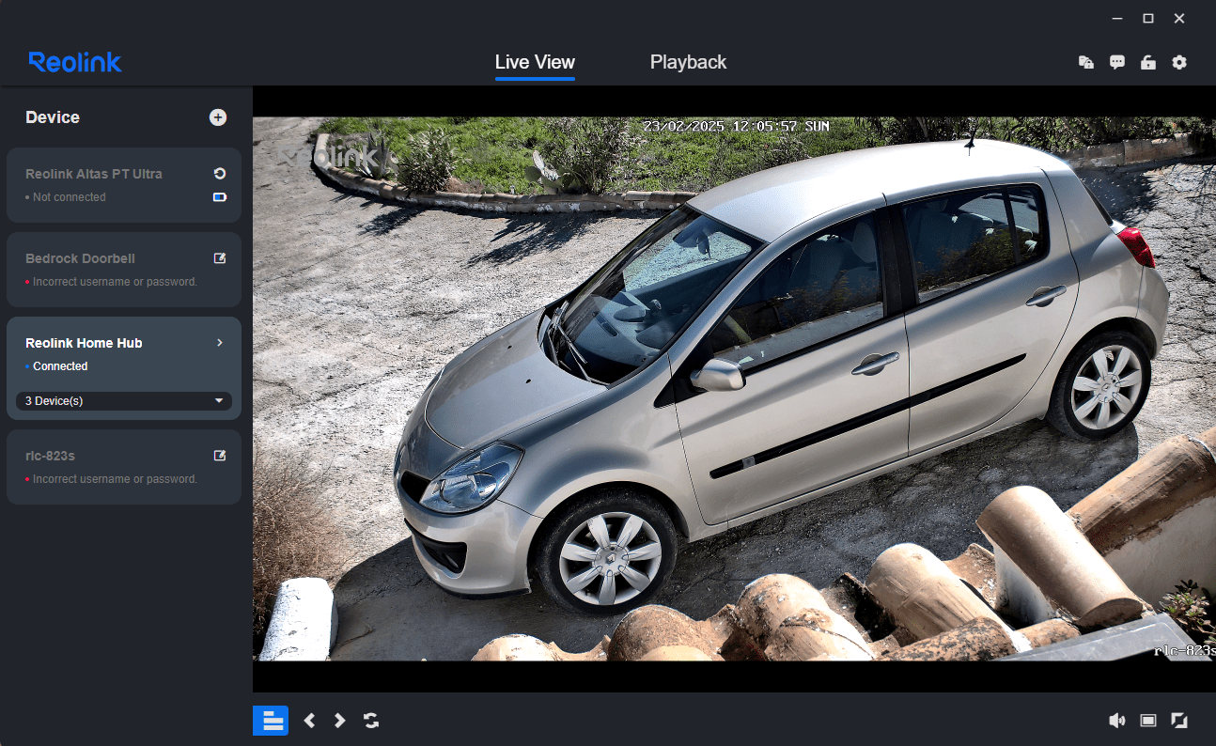The height and width of the screenshot is (746, 1216).
Task: Edit Bedrock Doorbell login credentials
Action: [x=220, y=258]
